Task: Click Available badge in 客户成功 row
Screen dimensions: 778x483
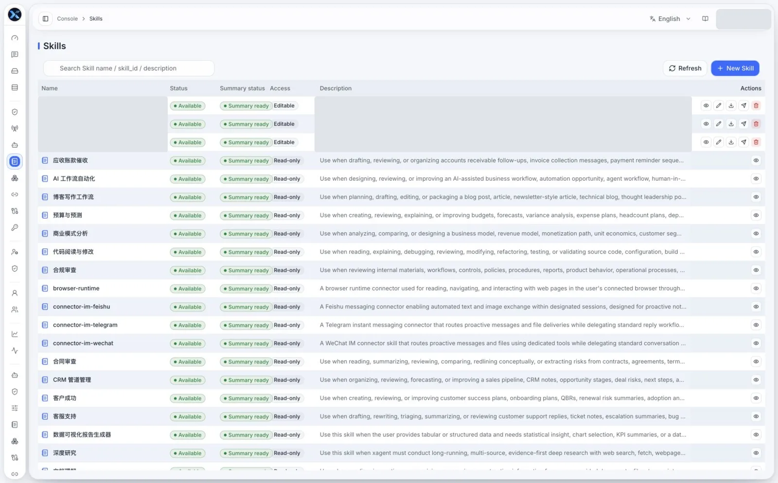Action: coord(188,398)
